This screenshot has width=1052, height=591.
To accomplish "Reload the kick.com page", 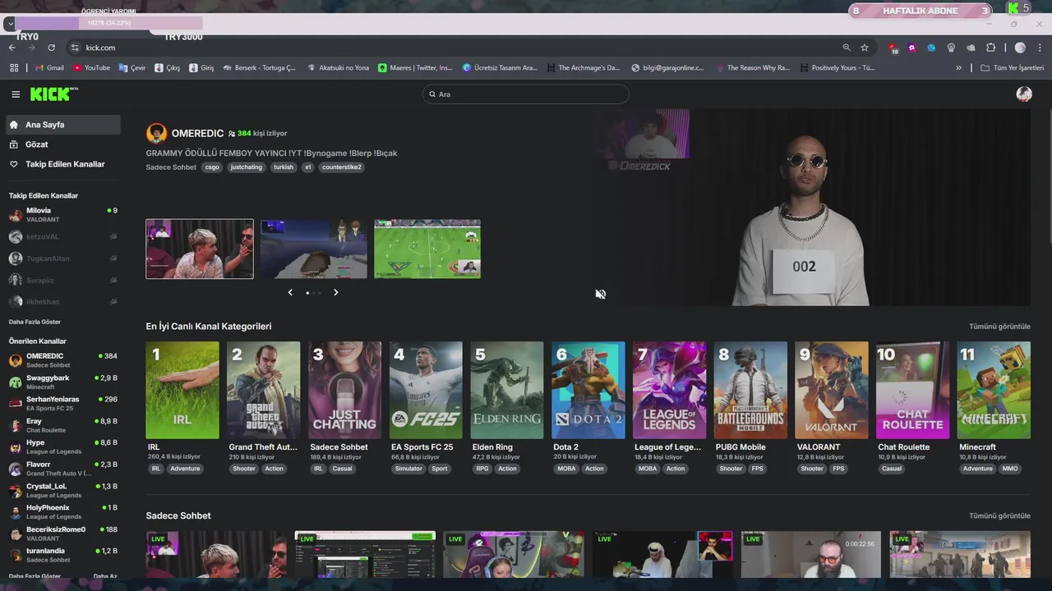I will click(52, 48).
